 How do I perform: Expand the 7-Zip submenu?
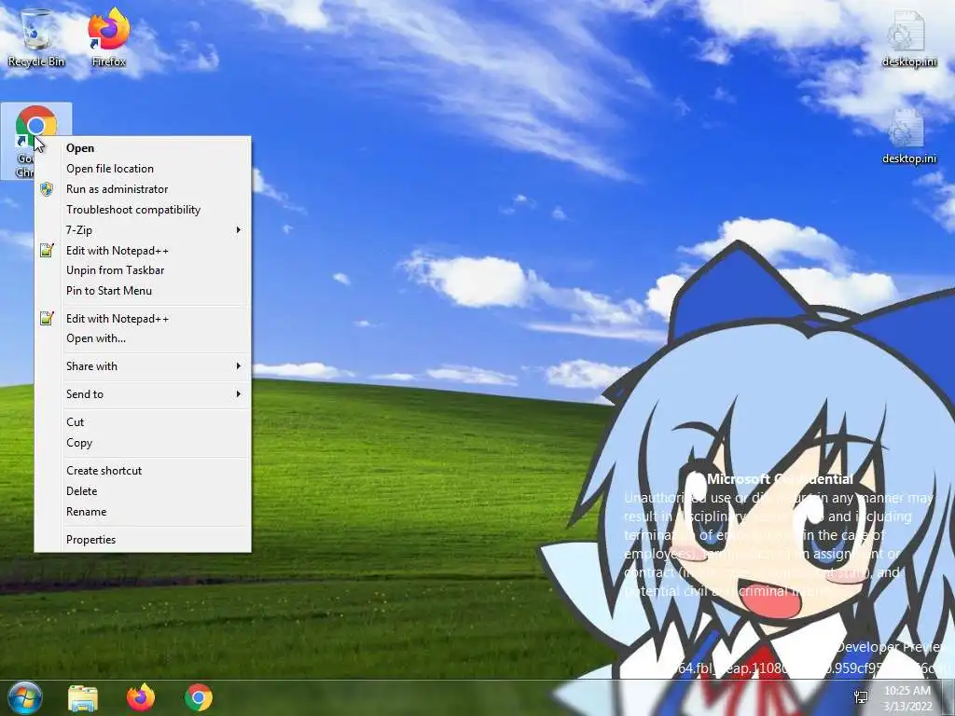click(x=143, y=230)
